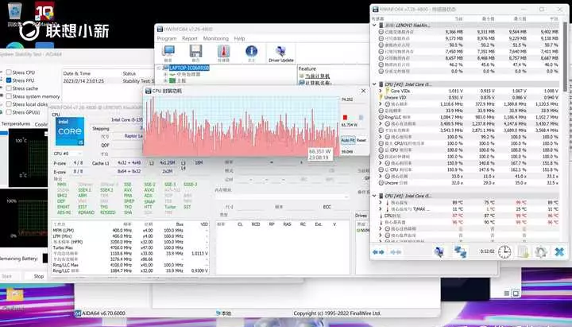Viewport: 572px width, 327px height.
Task: Click the red graph color swatch
Action: pyautogui.click(x=345, y=117)
